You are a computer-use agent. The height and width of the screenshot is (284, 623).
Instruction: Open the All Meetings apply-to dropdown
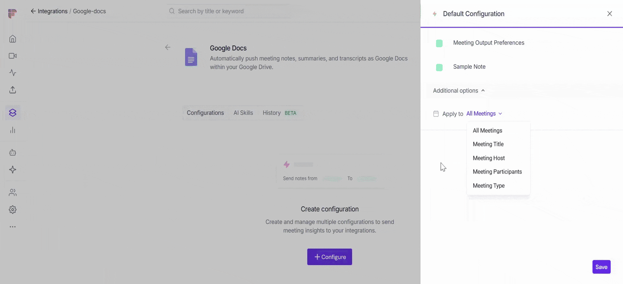click(x=484, y=114)
